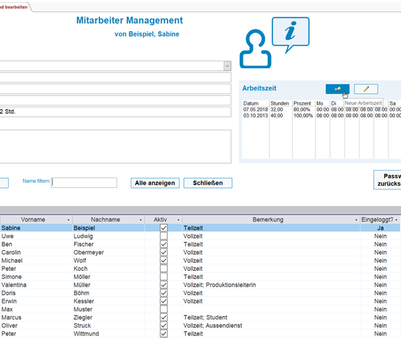Toggle Aktiv checkbox for Peter Koch
401x338 pixels.
163,269
